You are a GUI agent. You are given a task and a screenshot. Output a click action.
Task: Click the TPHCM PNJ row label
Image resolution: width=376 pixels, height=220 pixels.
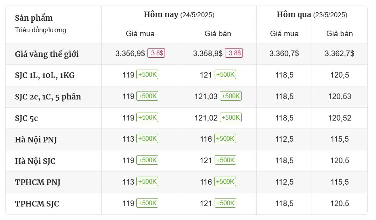point(38,182)
